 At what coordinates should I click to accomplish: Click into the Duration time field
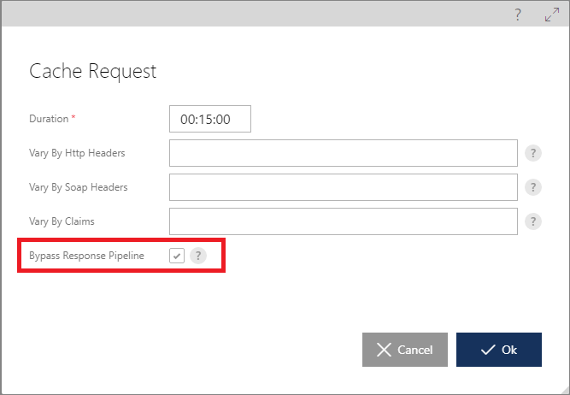[x=210, y=119]
